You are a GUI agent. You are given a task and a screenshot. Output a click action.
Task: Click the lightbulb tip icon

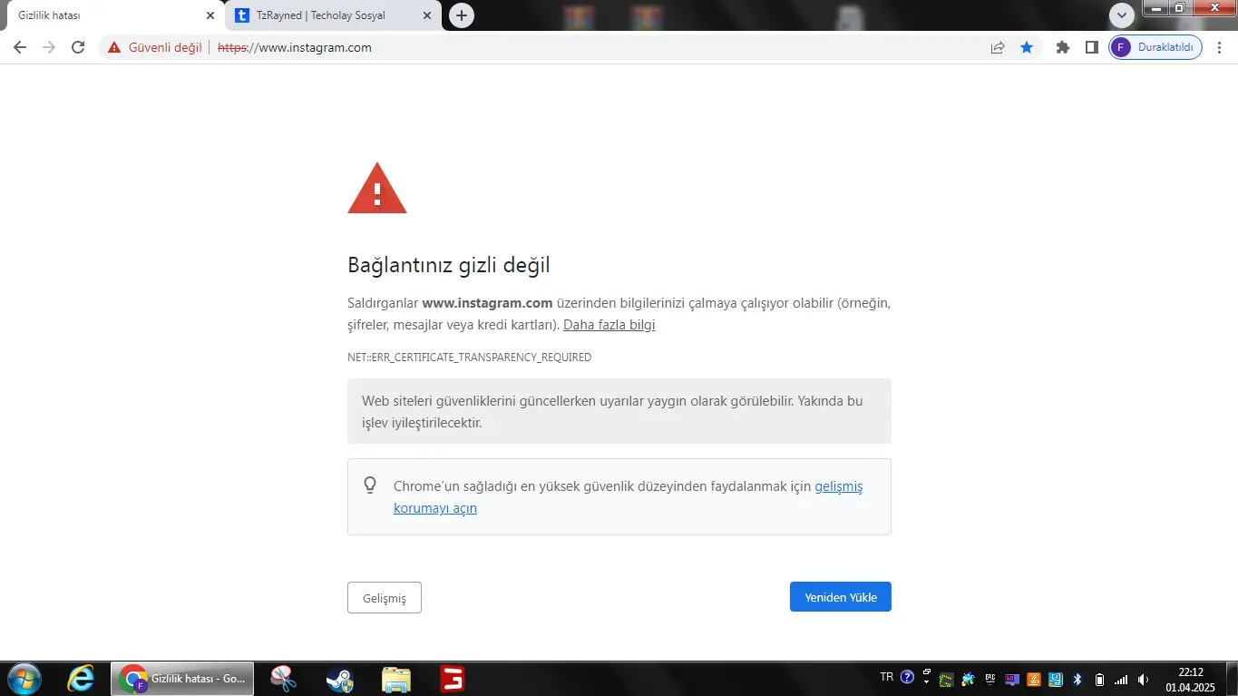point(370,485)
